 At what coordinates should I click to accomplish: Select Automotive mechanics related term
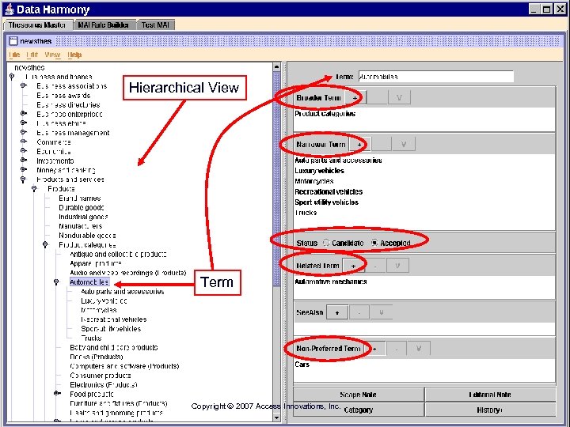pos(330,282)
